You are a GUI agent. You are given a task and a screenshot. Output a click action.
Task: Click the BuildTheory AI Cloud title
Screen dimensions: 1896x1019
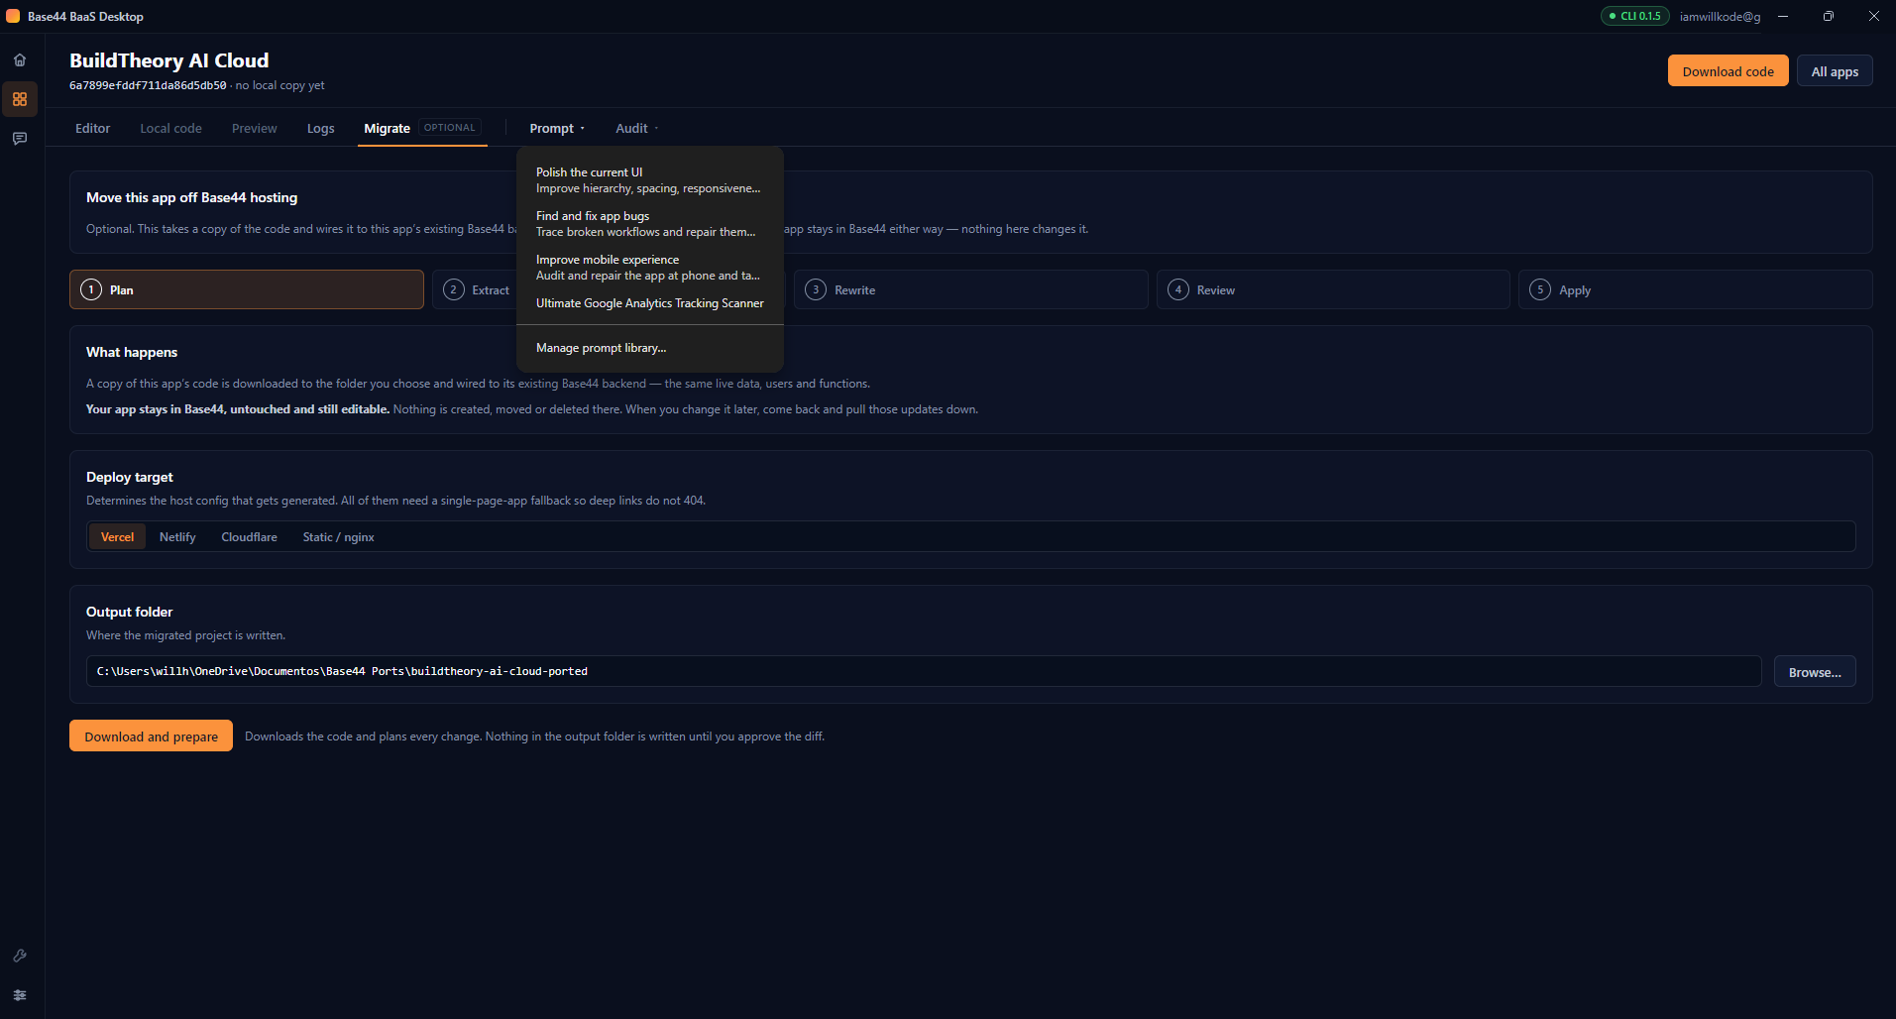tap(168, 60)
